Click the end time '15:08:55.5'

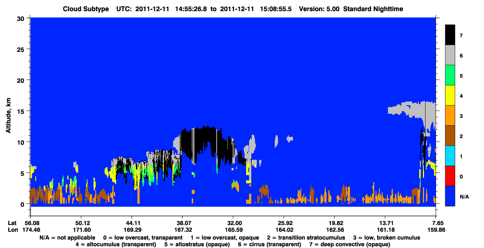[277, 9]
